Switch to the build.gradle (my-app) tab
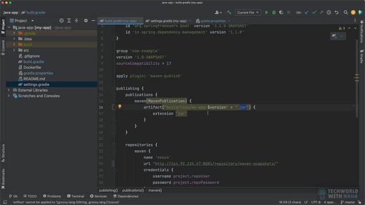This screenshot has height=205, width=365. tap(120, 21)
